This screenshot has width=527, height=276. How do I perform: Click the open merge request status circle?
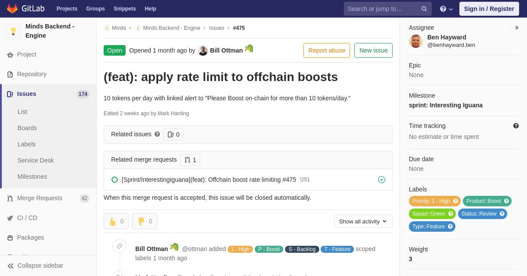[x=115, y=180]
